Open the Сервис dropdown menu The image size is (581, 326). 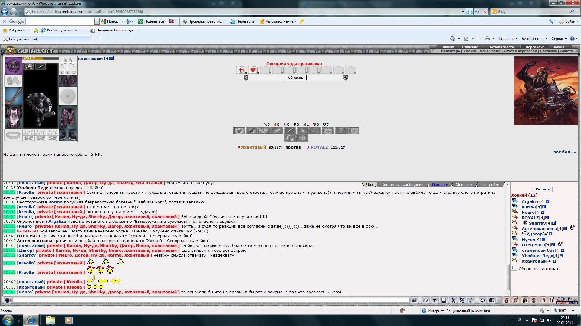tap(559, 39)
